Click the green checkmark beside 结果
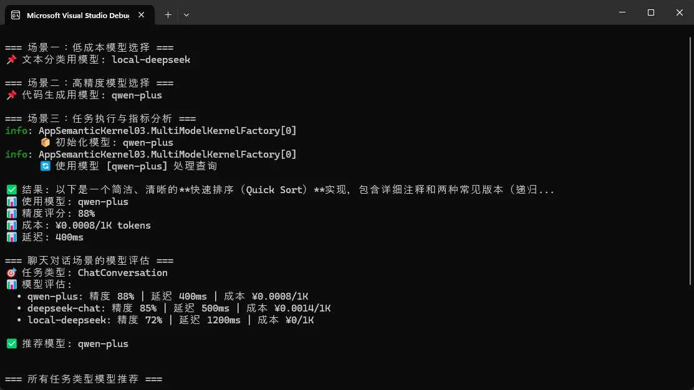694x390 pixels. coord(11,190)
